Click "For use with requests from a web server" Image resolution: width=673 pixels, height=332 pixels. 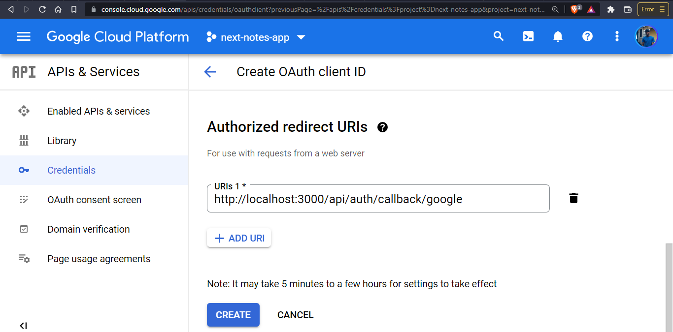coord(286,153)
